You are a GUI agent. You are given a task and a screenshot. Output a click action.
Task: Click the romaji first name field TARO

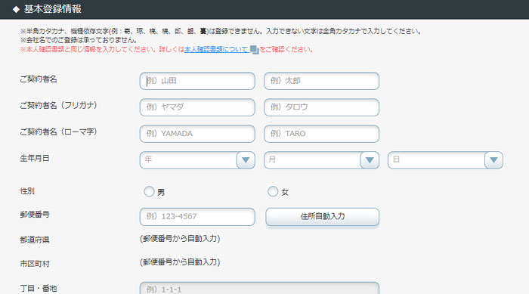point(321,134)
